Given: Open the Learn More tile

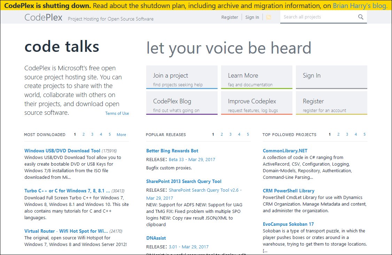Looking at the screenshot, I should point(257,77).
